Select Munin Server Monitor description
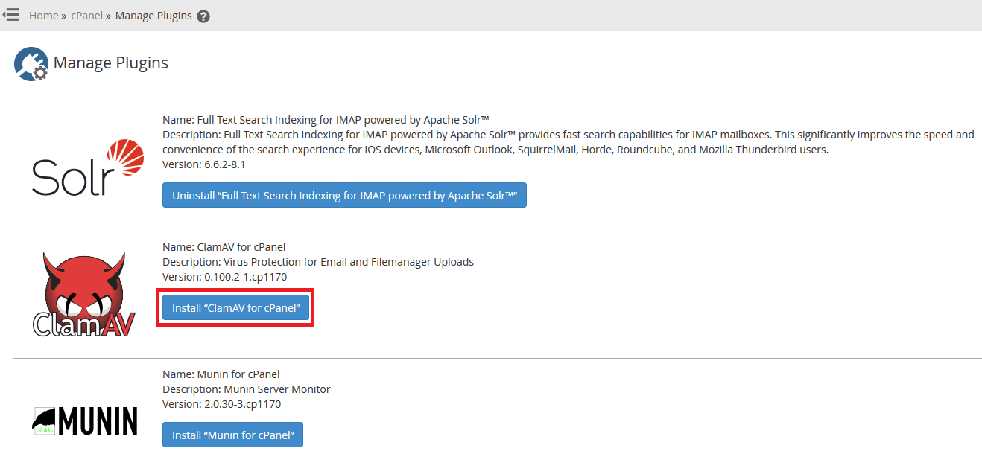982x454 pixels. [246, 389]
